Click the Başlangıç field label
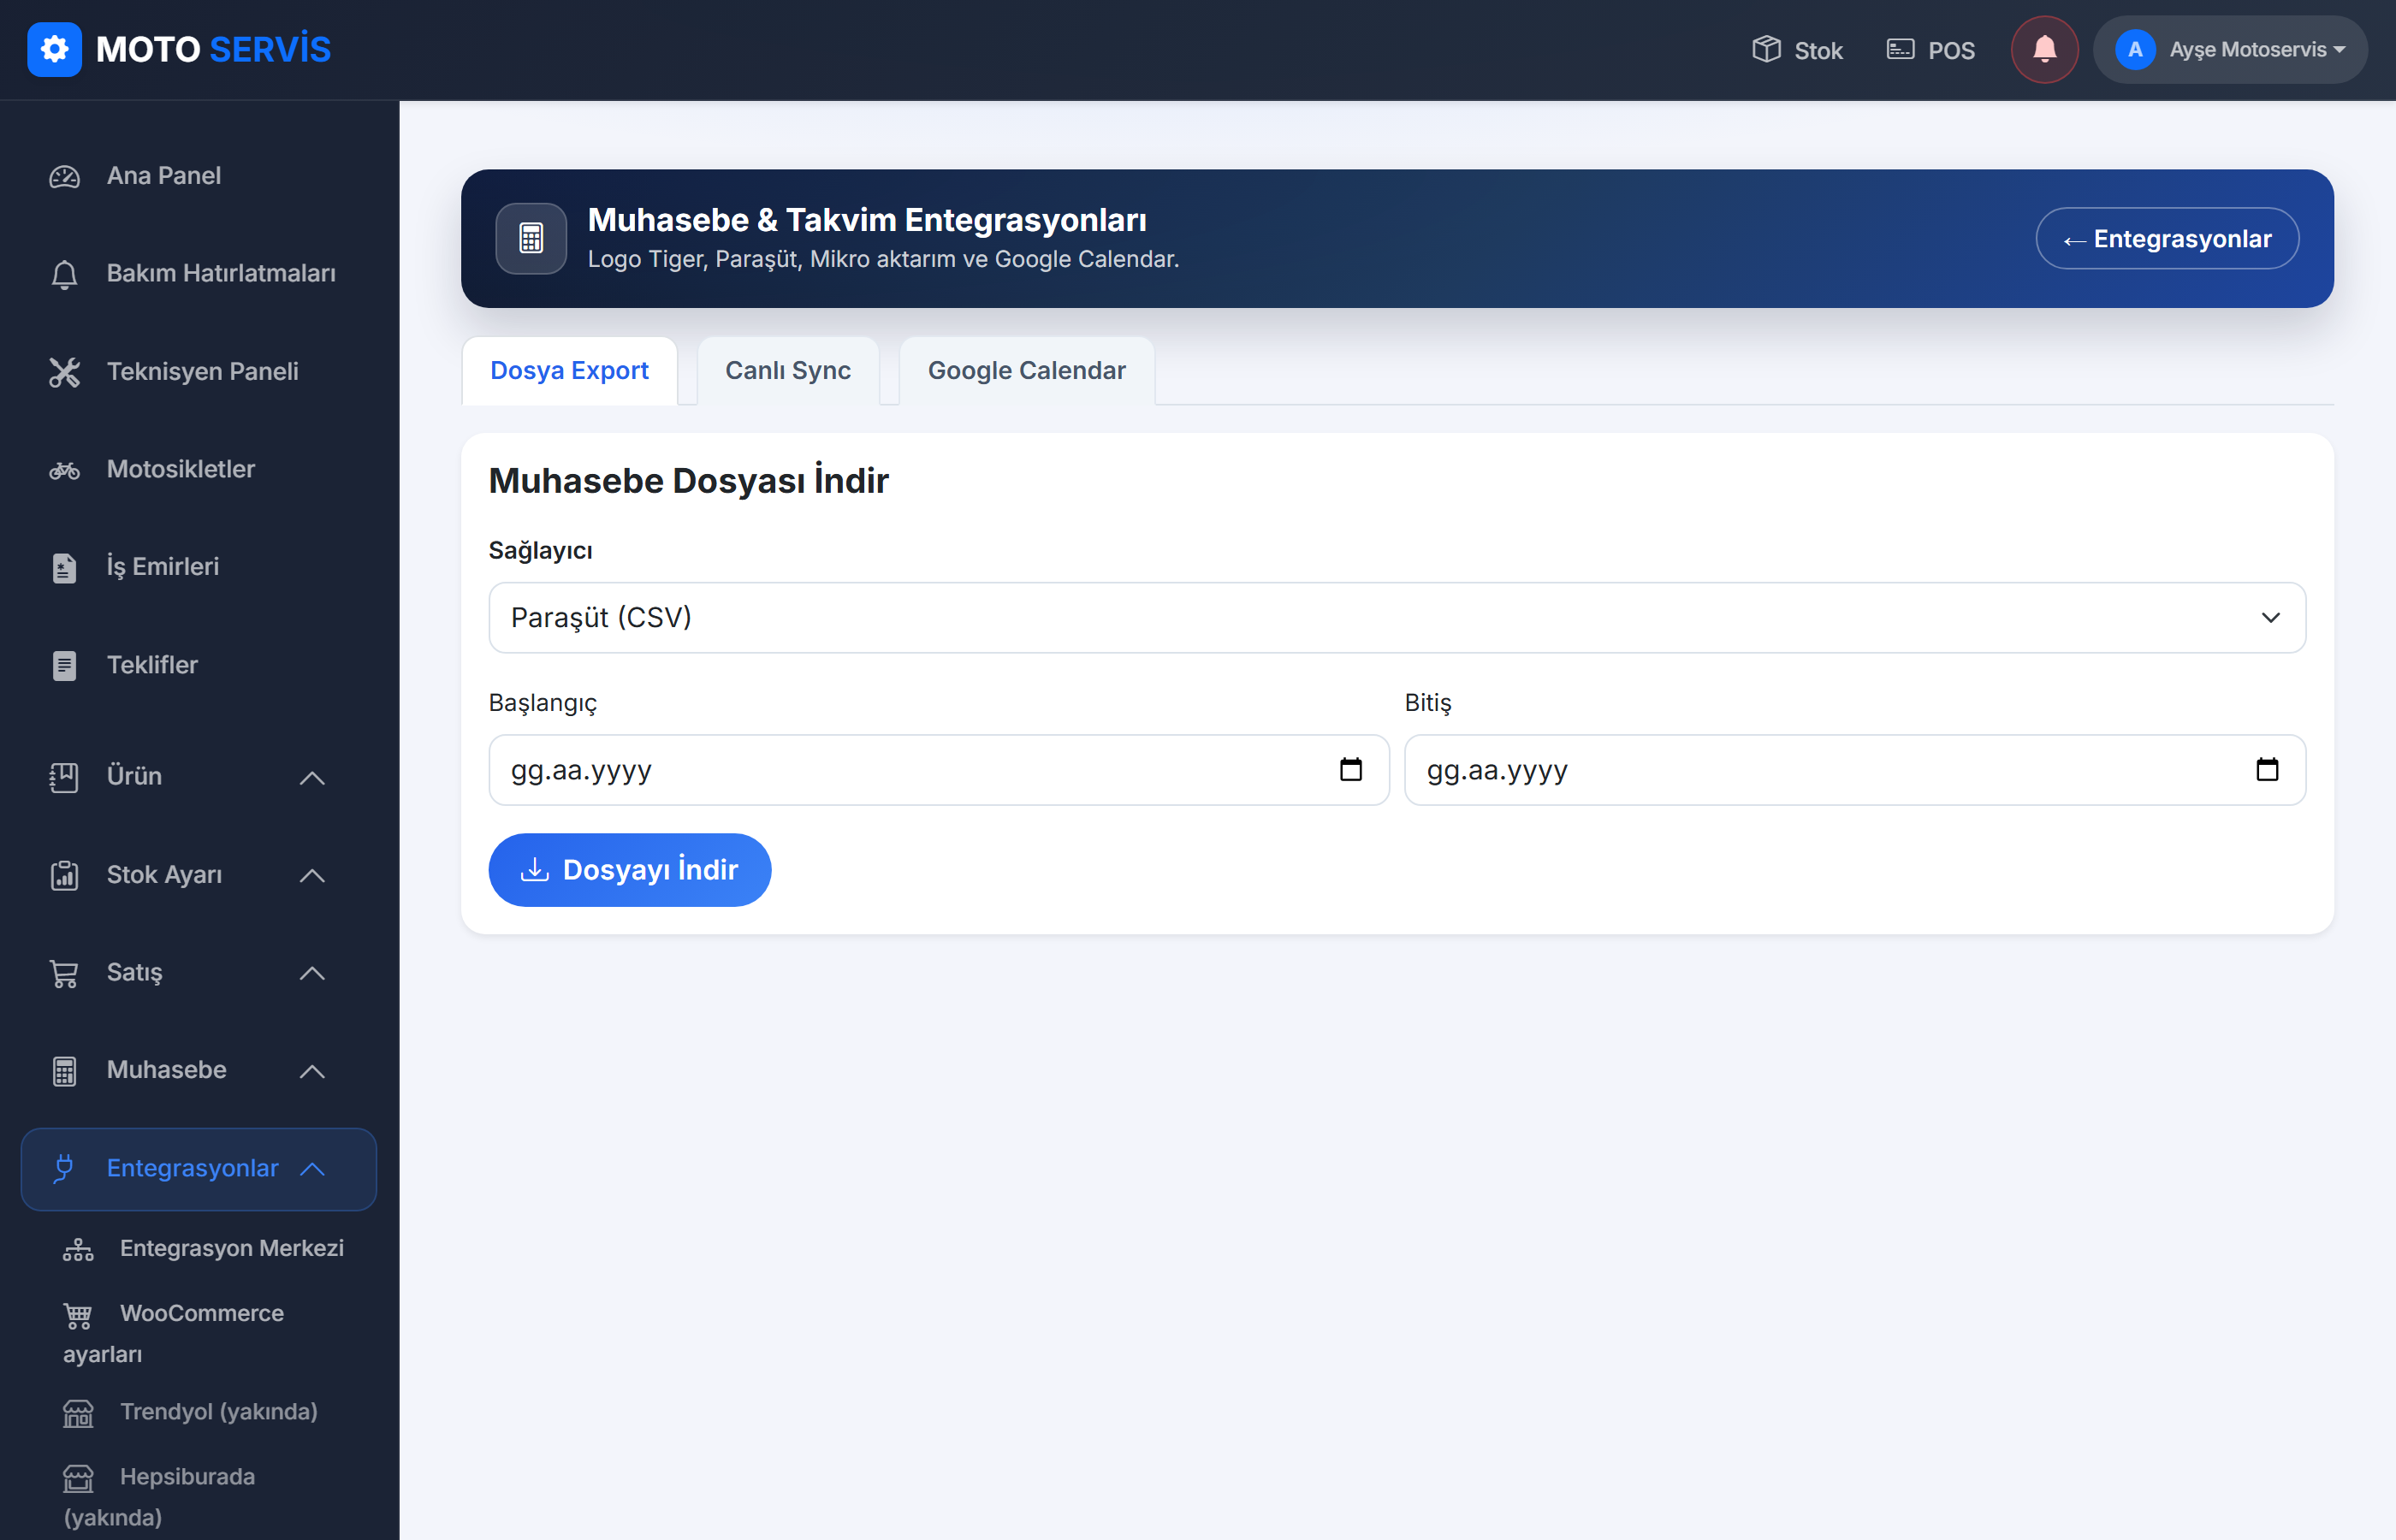This screenshot has width=2396, height=1540. click(543, 703)
